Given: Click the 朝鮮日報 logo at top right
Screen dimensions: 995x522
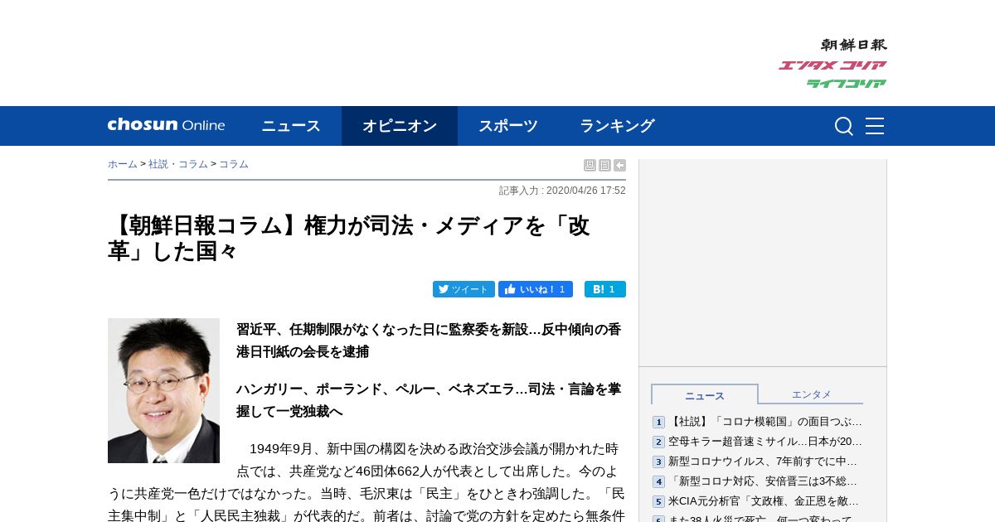Looking at the screenshot, I should tap(853, 45).
